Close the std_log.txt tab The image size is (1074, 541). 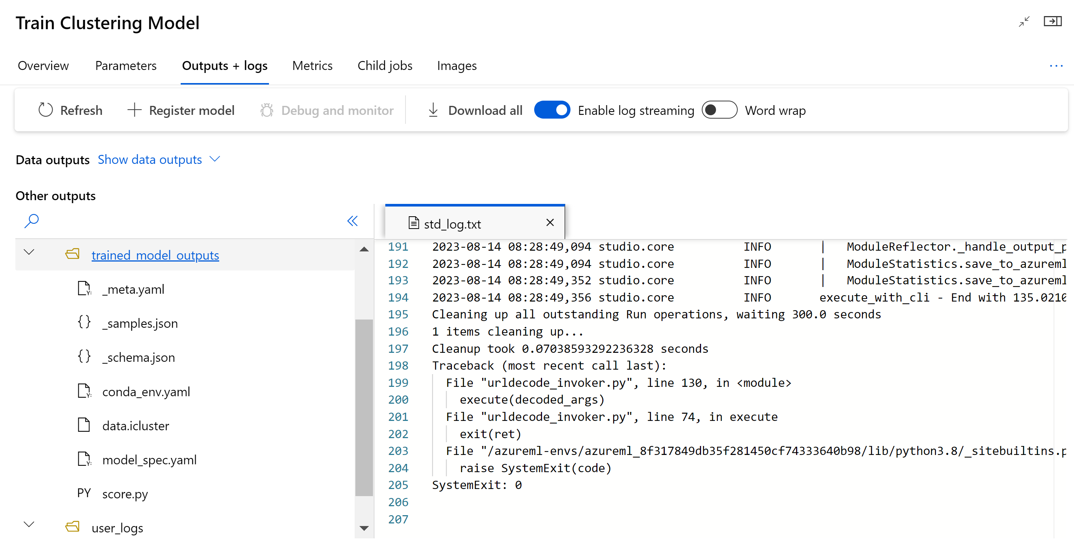550,223
